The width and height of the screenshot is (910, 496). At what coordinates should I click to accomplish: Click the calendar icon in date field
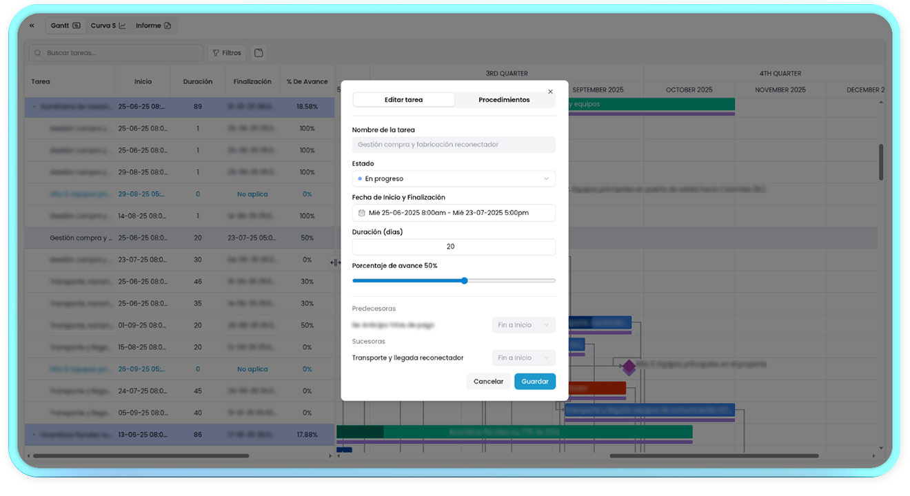coord(361,213)
